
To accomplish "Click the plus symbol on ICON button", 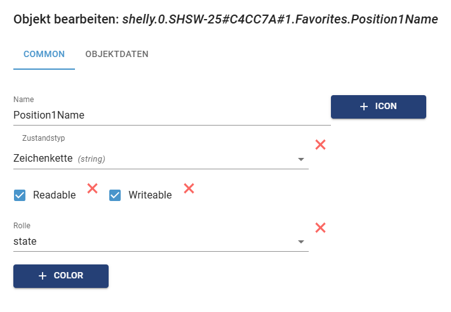I will pyautogui.click(x=364, y=107).
